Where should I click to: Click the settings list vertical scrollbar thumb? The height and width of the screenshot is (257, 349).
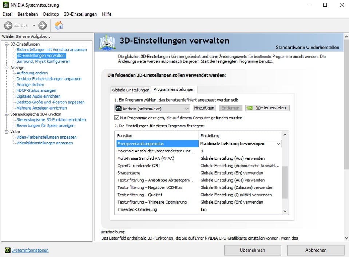(x=285, y=181)
